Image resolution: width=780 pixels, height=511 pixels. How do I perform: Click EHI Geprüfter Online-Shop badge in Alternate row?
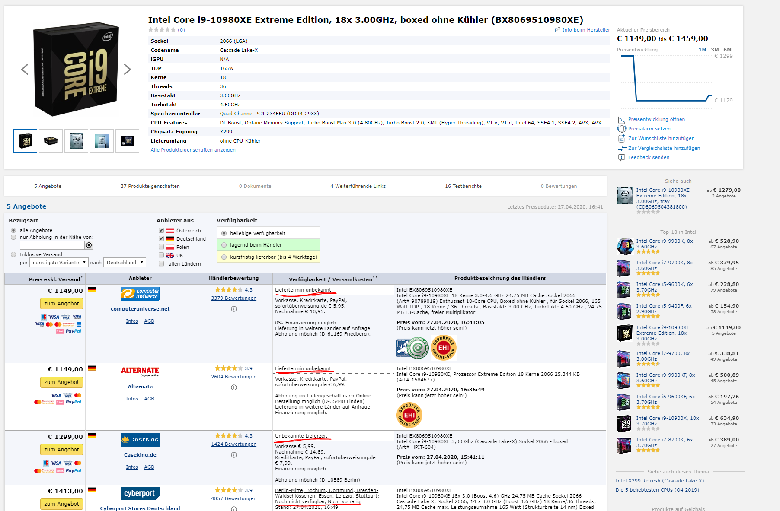click(x=409, y=415)
